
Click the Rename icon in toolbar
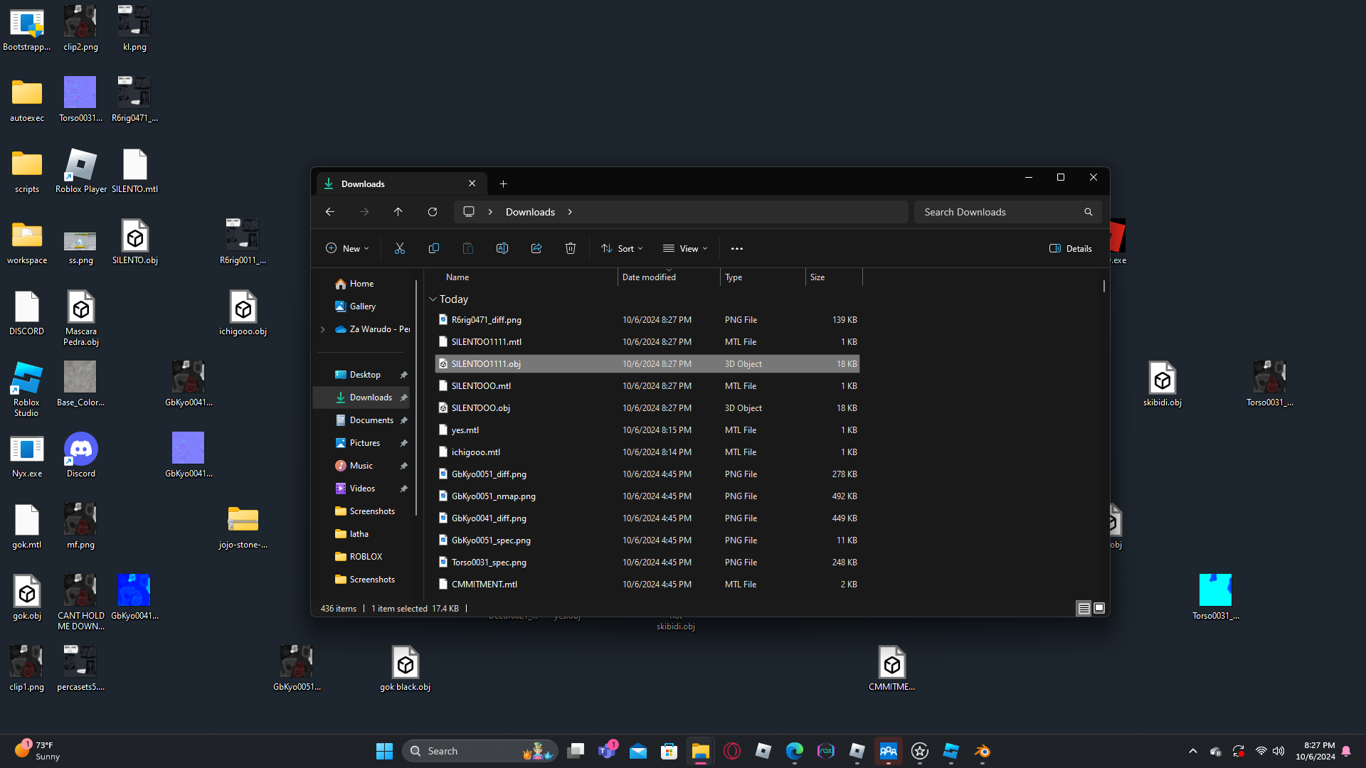coord(502,248)
